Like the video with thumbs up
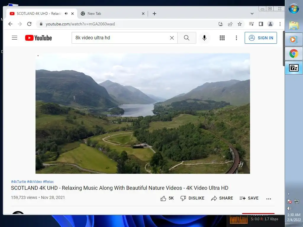The image size is (303, 227). coord(167,198)
